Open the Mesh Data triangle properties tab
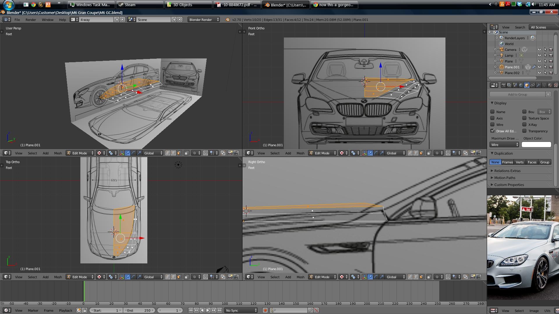The height and width of the screenshot is (314, 559). (544, 85)
